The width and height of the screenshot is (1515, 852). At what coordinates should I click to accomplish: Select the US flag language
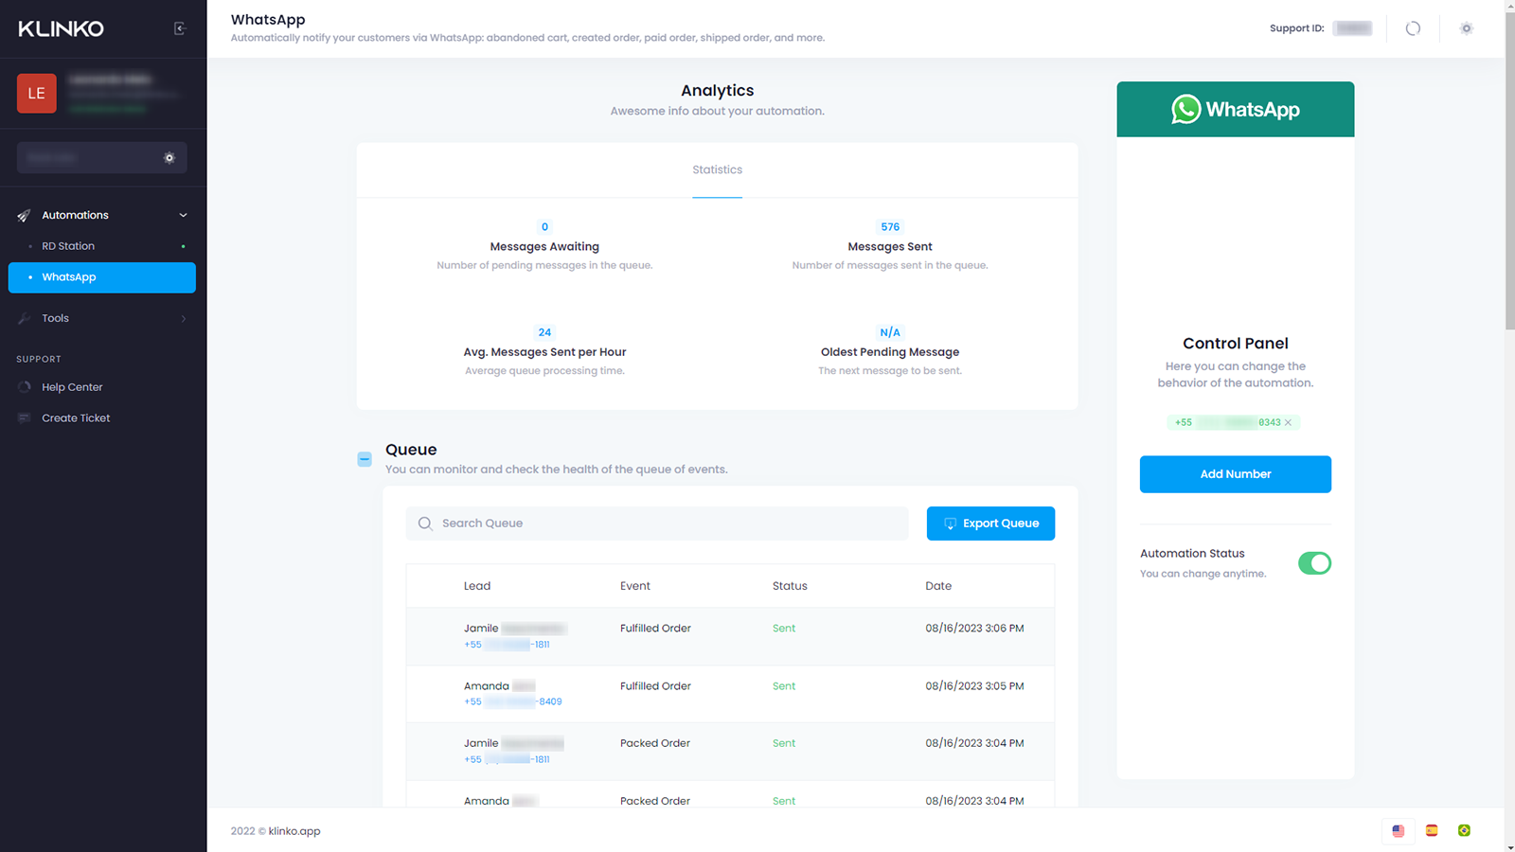click(1399, 831)
